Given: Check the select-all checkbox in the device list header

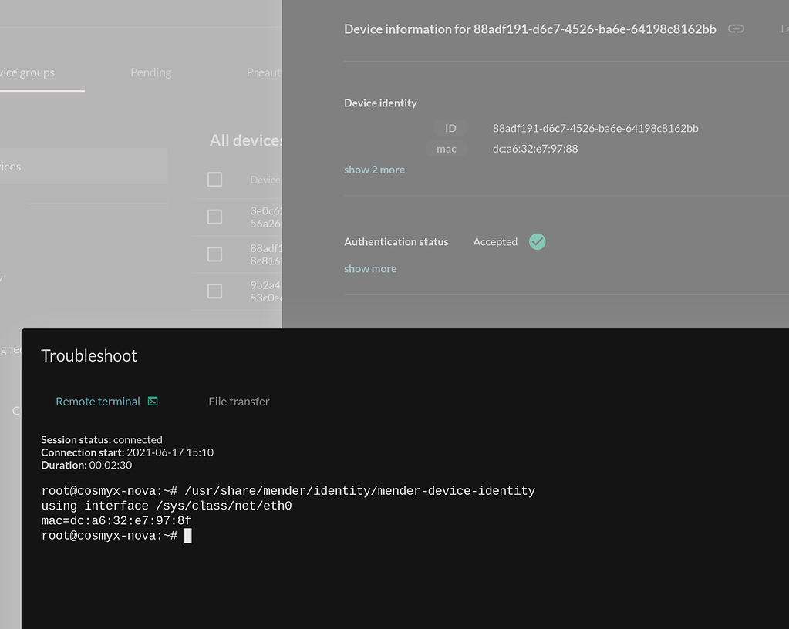Looking at the screenshot, I should click(x=214, y=180).
